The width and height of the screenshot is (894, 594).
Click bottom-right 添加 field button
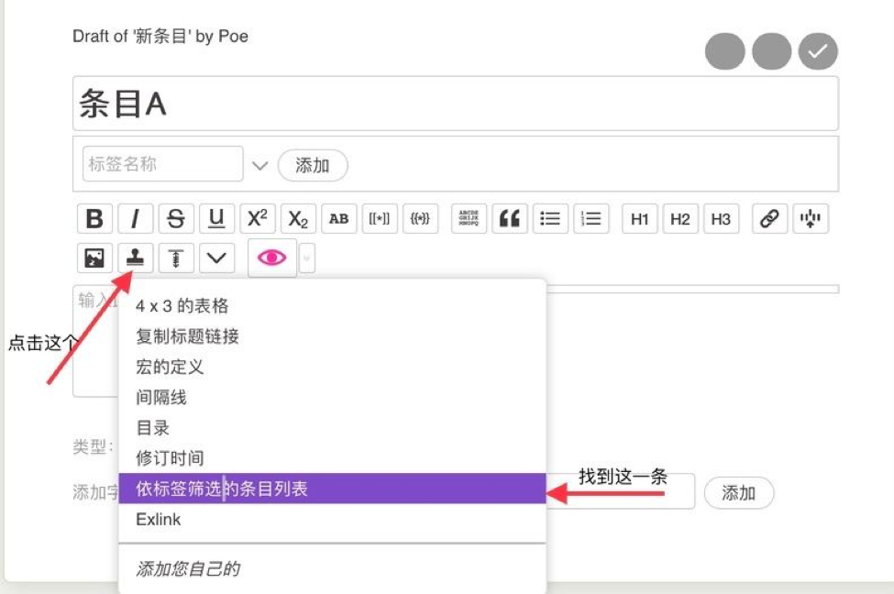tap(739, 493)
